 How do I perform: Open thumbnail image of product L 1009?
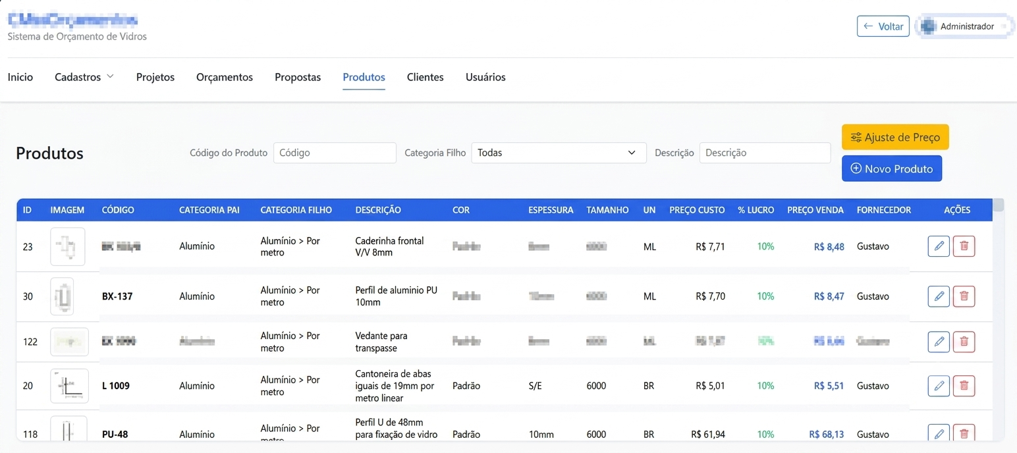69,386
